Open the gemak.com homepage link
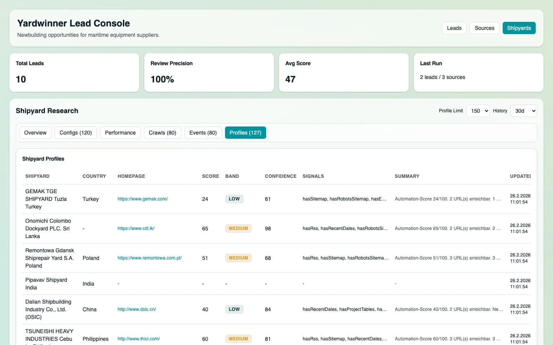 [142, 199]
